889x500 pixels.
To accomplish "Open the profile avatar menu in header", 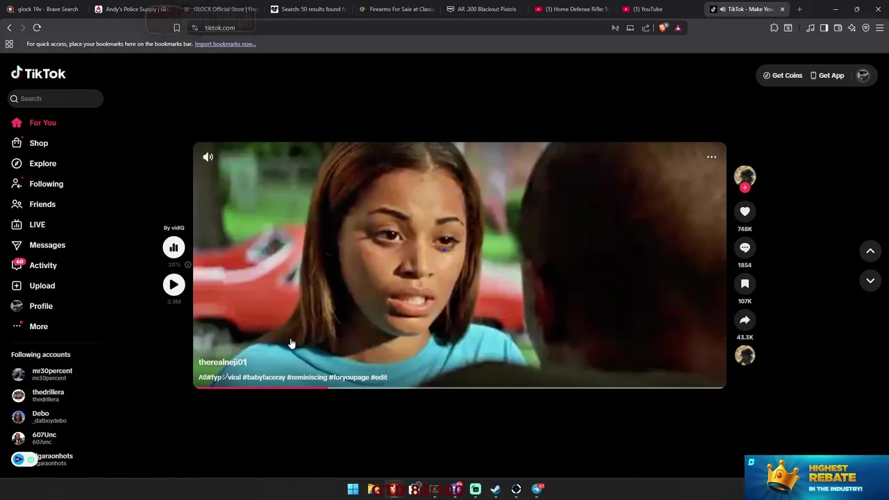I will click(863, 76).
